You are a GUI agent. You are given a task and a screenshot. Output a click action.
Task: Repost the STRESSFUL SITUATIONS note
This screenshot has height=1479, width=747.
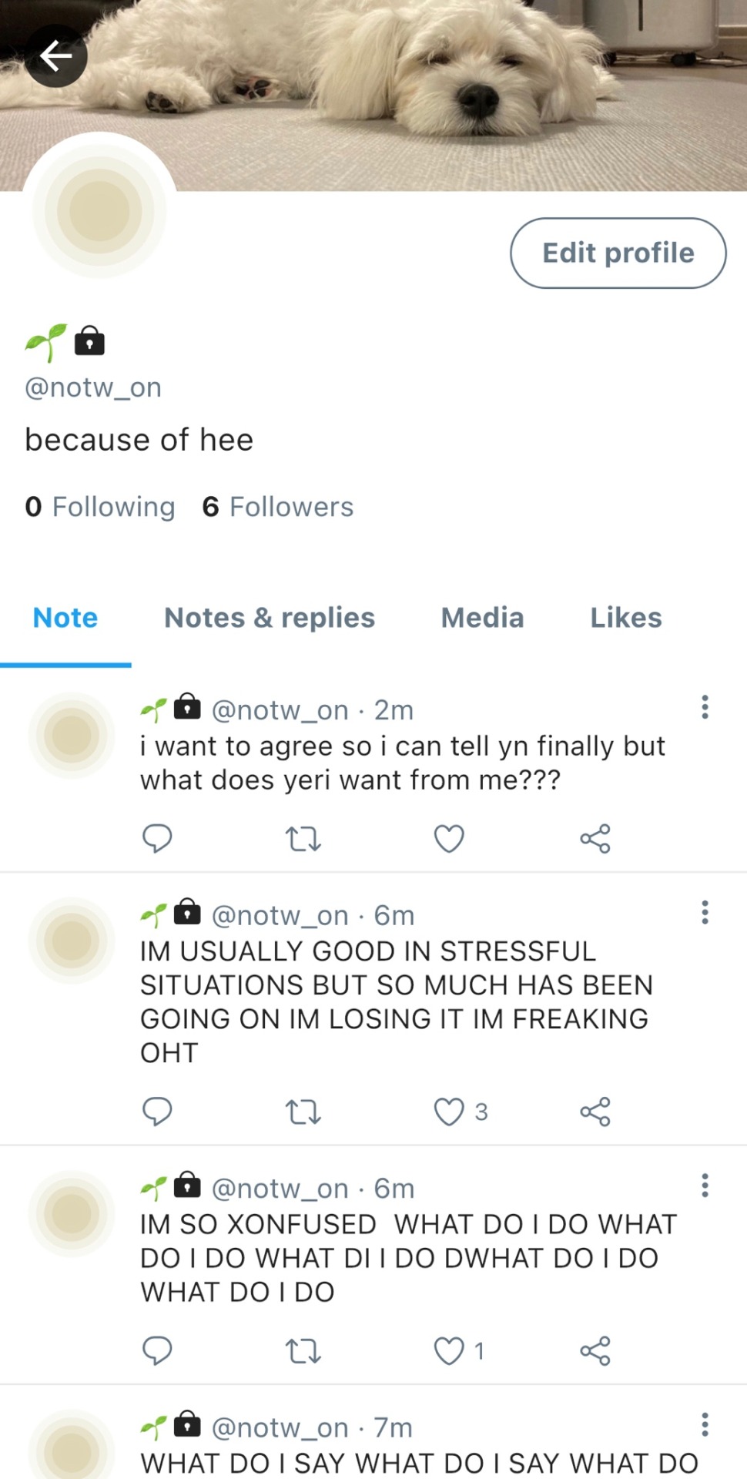pyautogui.click(x=303, y=1112)
